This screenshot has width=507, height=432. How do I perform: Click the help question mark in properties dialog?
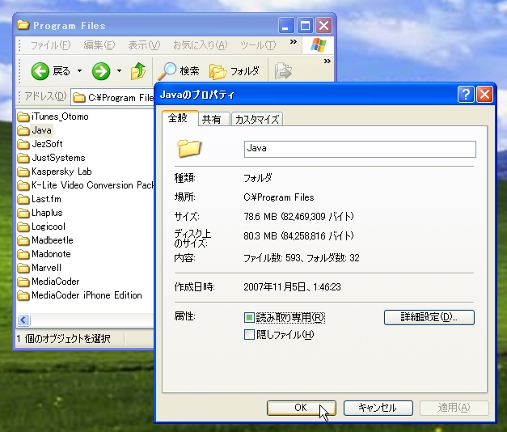[466, 95]
